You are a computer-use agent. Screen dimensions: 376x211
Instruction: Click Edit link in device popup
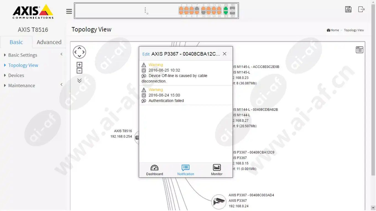point(146,54)
